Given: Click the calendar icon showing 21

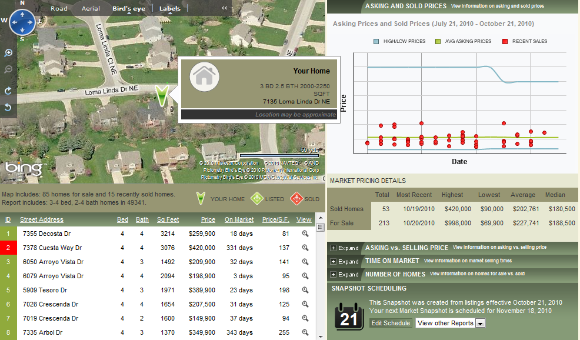Looking at the screenshot, I should coord(349,316).
